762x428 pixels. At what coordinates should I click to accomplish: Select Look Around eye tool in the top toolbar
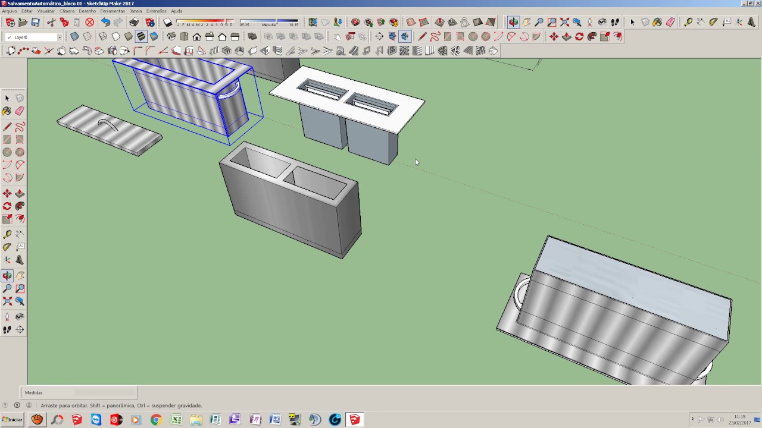click(602, 23)
